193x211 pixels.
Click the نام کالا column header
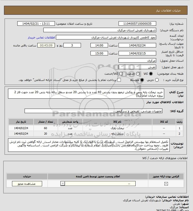pos(117,122)
